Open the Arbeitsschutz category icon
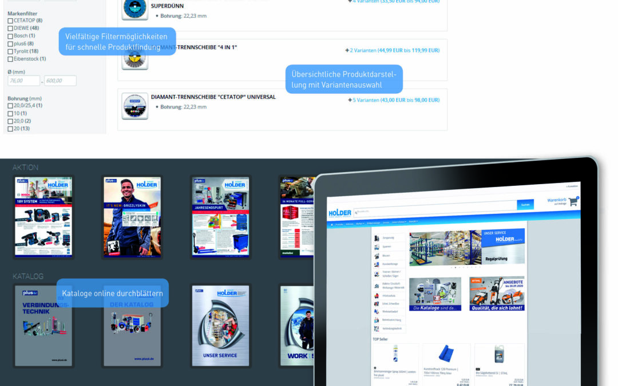Viewport: 618px width, 386px height. (377, 296)
